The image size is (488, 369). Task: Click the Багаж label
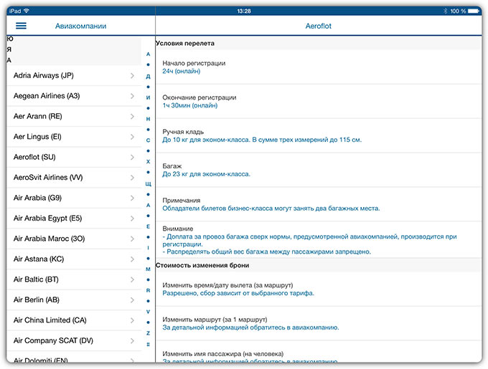pos(172,166)
